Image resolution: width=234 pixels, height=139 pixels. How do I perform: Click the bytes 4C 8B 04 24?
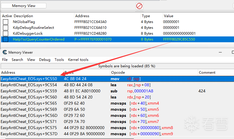[75, 79]
